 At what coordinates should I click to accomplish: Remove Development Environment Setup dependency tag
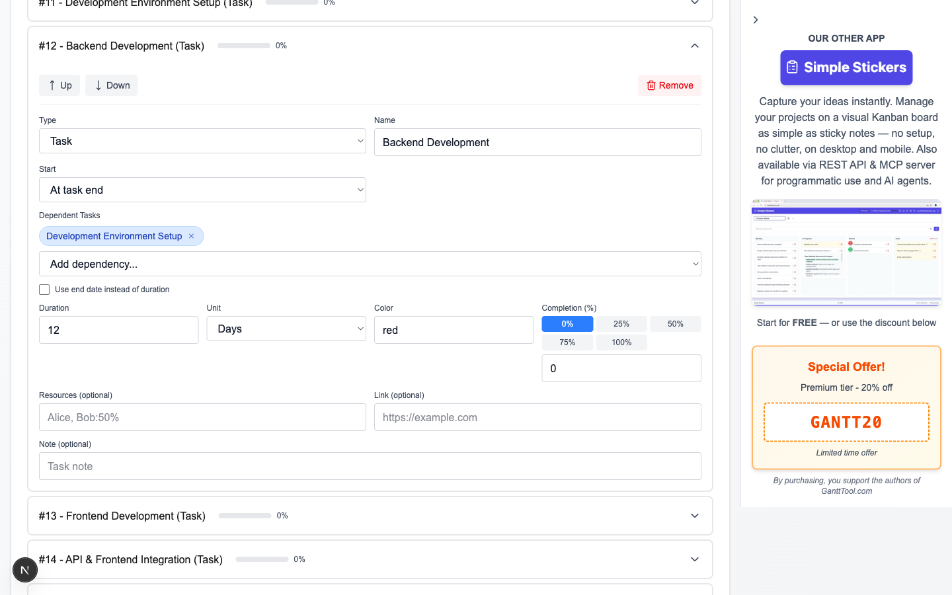click(x=192, y=236)
